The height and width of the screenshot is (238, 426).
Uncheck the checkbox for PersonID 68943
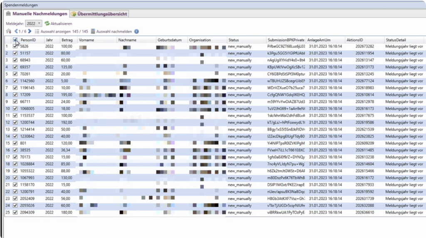(15, 60)
